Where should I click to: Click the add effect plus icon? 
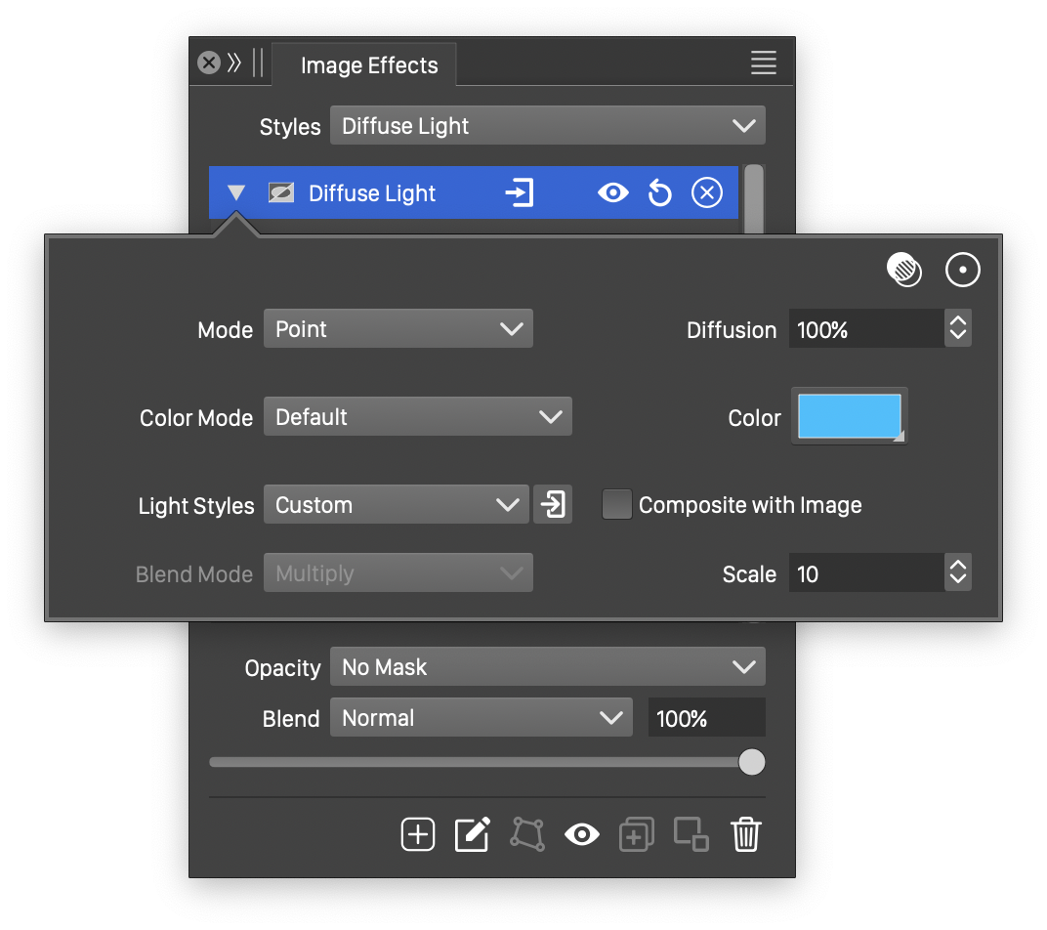coord(417,834)
